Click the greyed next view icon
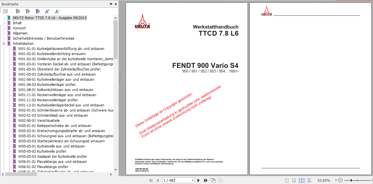Screen dimensions: 373x184 221,180
